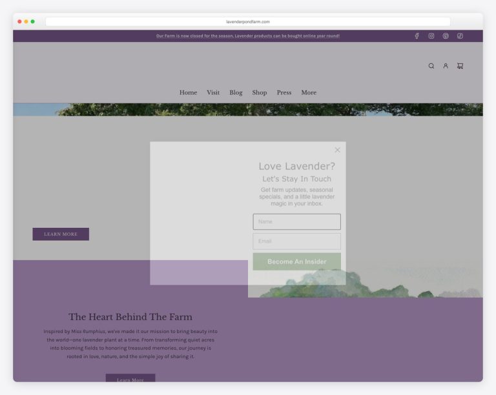Image resolution: width=496 pixels, height=395 pixels.
Task: Click Learn More under Heart Behind The Farm
Action: [x=130, y=378]
